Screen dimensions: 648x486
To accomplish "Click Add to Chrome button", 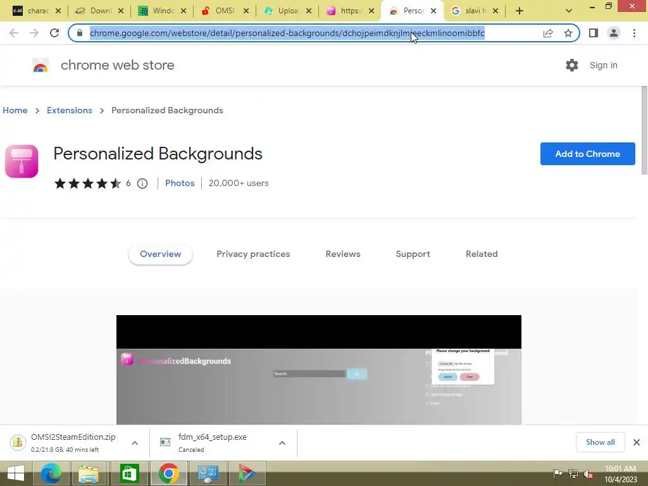I will click(587, 154).
